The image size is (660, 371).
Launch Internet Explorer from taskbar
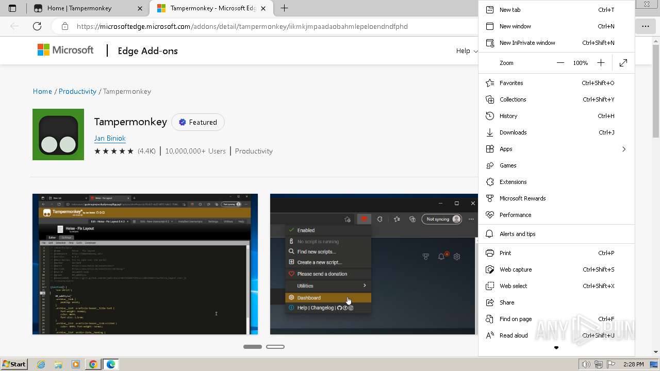41,364
